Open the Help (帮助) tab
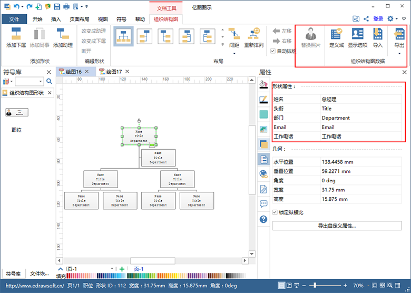 [140, 19]
